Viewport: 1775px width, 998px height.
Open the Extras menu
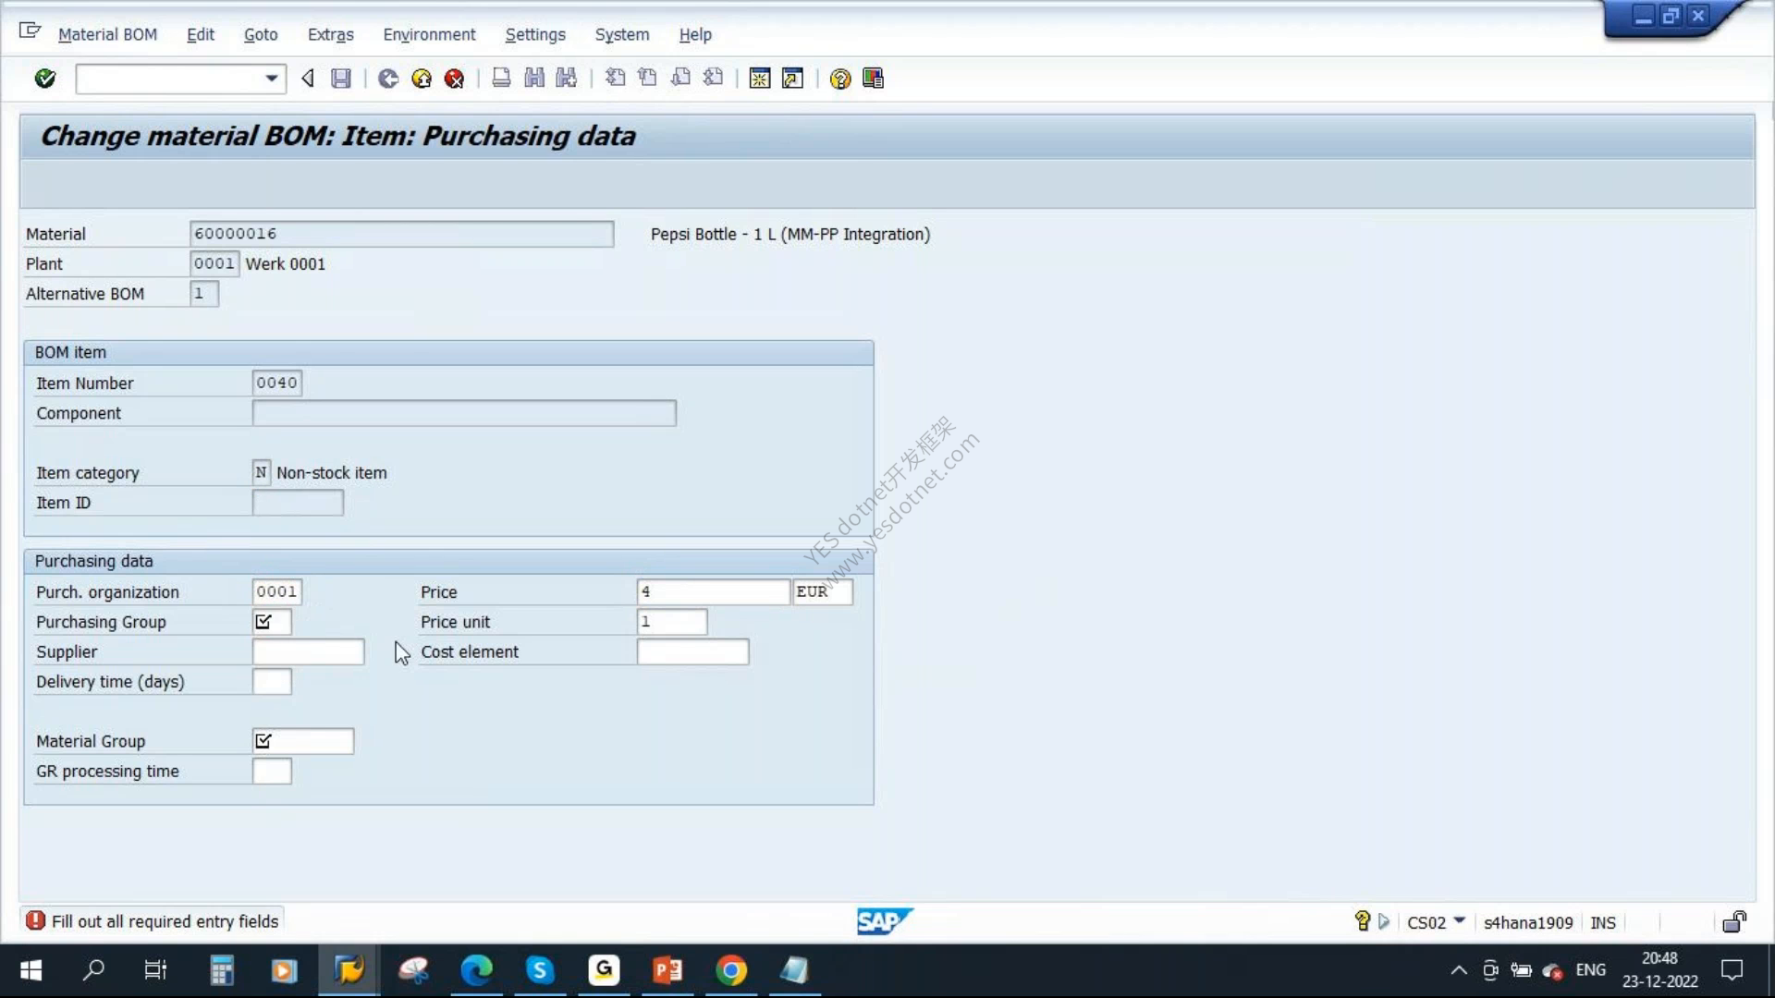(330, 34)
